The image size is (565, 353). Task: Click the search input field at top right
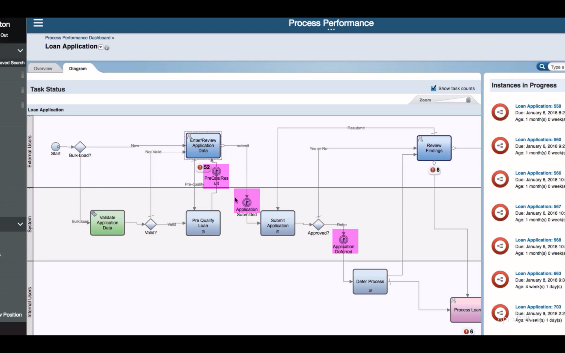[557, 67]
